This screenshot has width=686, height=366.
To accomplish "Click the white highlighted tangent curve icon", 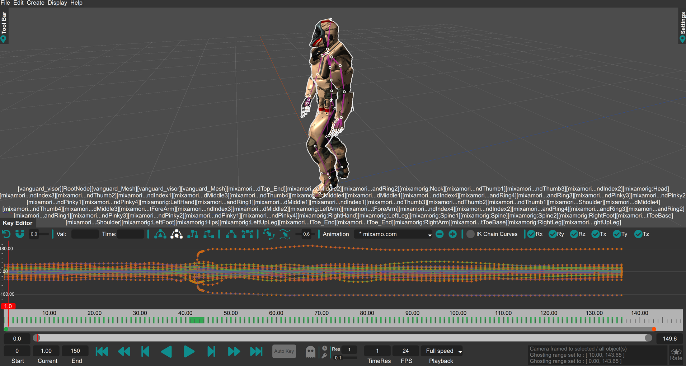I will [x=176, y=234].
